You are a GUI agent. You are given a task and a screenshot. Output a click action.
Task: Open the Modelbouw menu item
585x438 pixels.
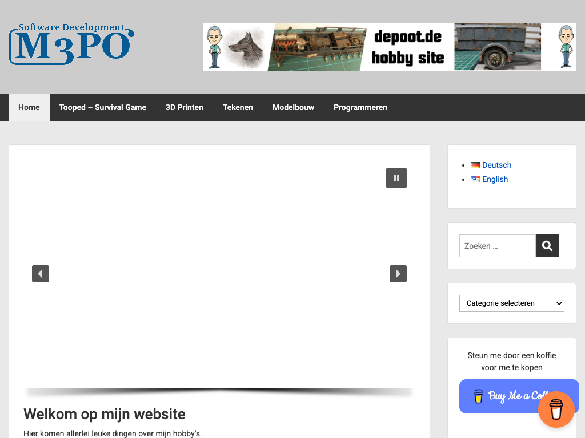(293, 107)
